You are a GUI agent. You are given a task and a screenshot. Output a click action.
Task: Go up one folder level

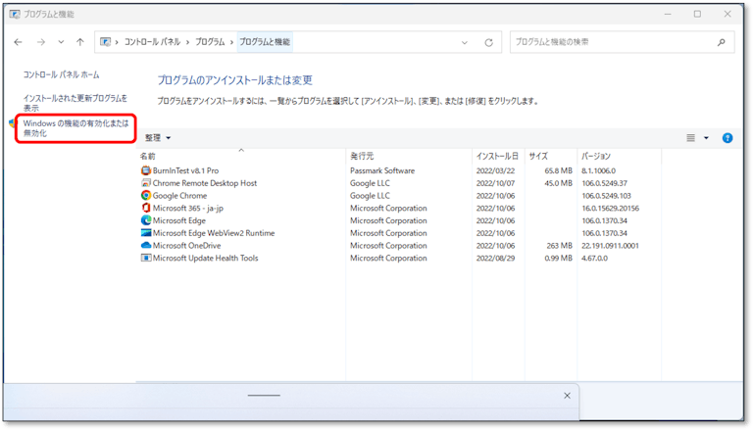80,42
